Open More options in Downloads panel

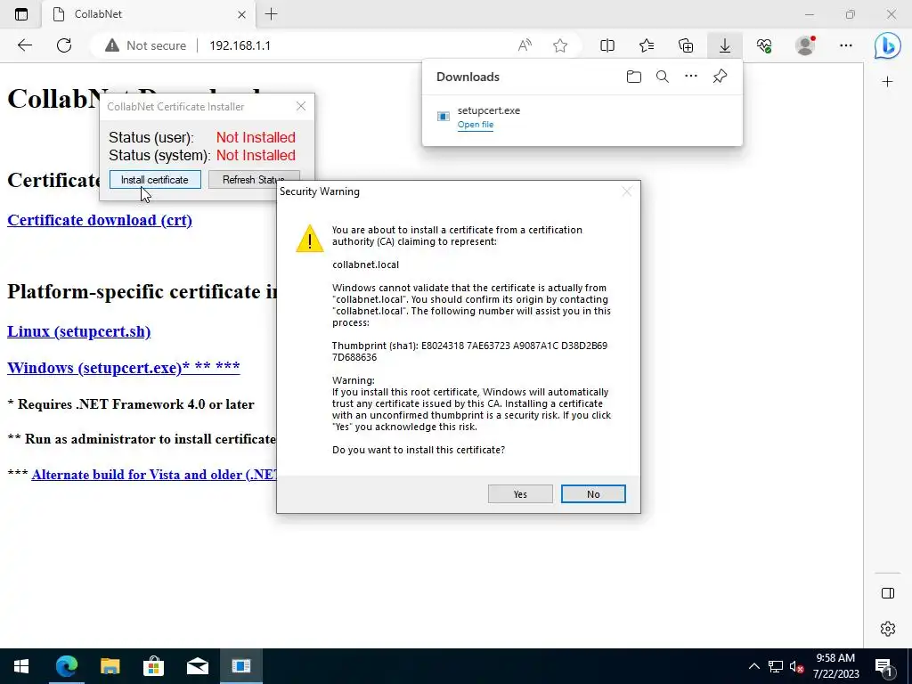[691, 77]
